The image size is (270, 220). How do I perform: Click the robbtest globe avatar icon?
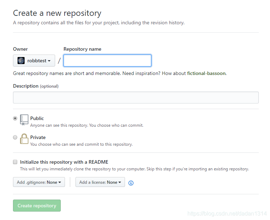21,61
